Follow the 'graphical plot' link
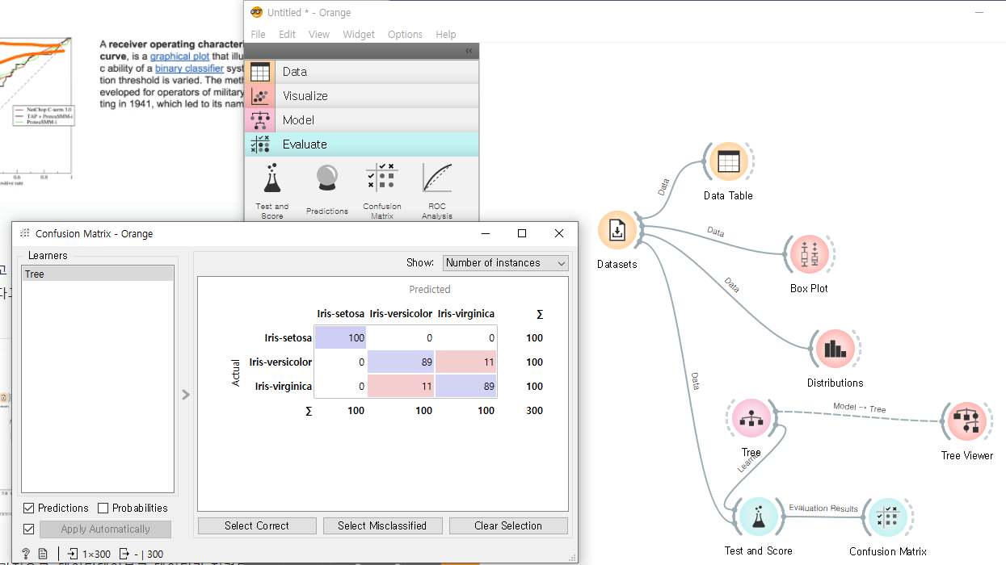 click(x=180, y=56)
